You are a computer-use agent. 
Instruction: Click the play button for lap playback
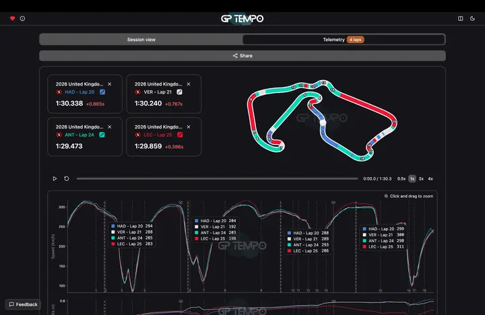tap(55, 178)
